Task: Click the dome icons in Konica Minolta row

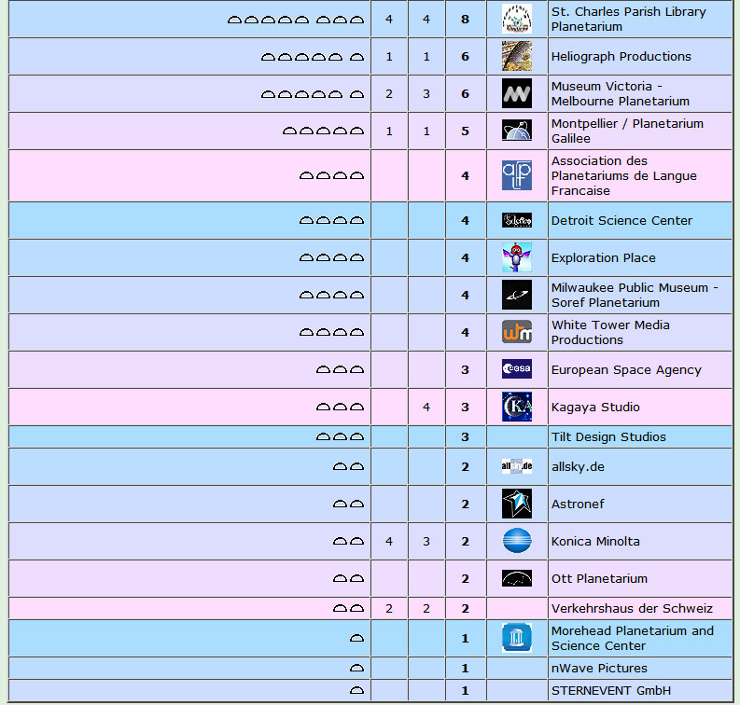Action: 349,542
